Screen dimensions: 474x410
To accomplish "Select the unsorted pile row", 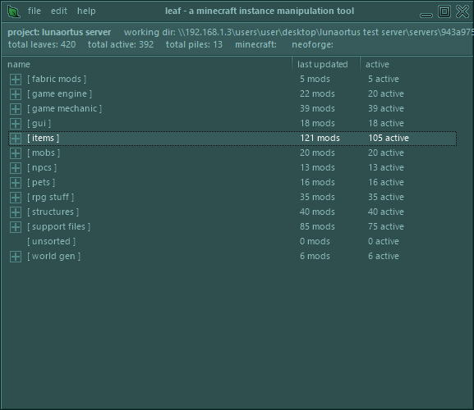I will point(232,241).
